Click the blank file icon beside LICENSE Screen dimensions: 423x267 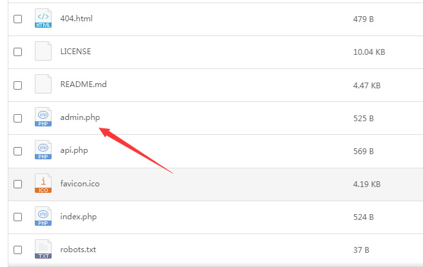click(x=43, y=51)
